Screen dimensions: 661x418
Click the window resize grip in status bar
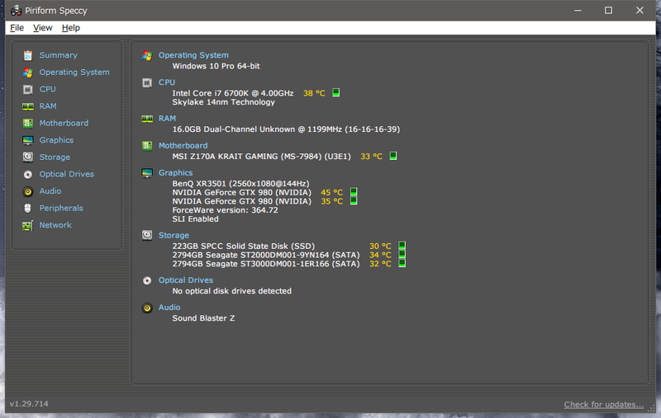point(652,409)
